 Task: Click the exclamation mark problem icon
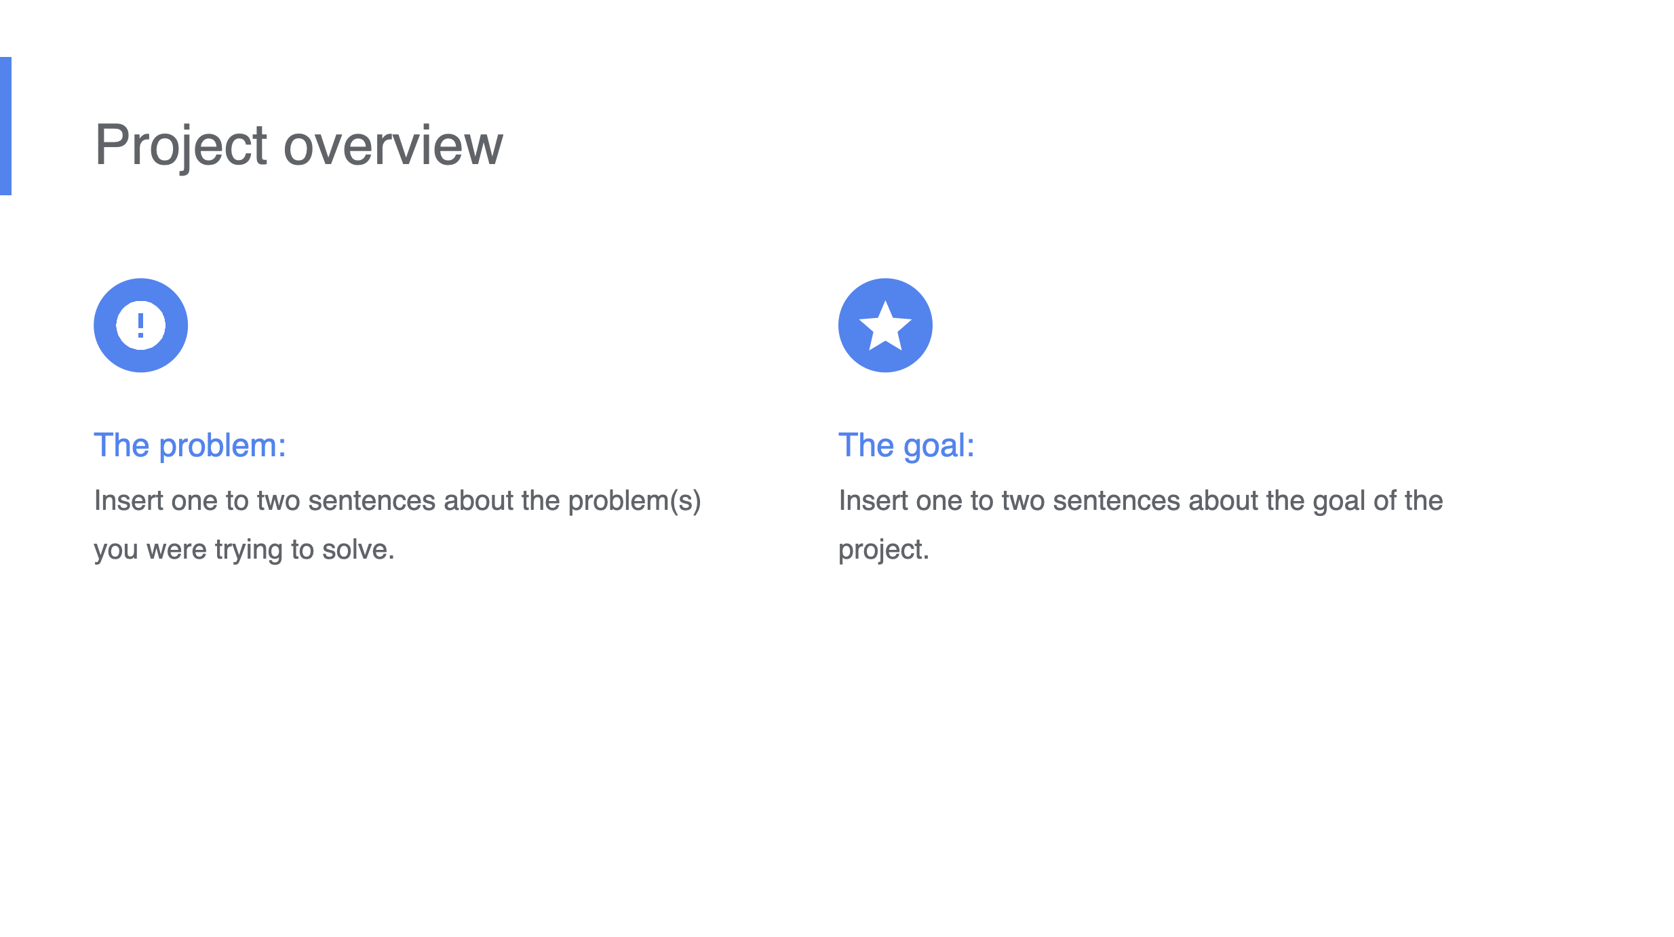tap(140, 325)
